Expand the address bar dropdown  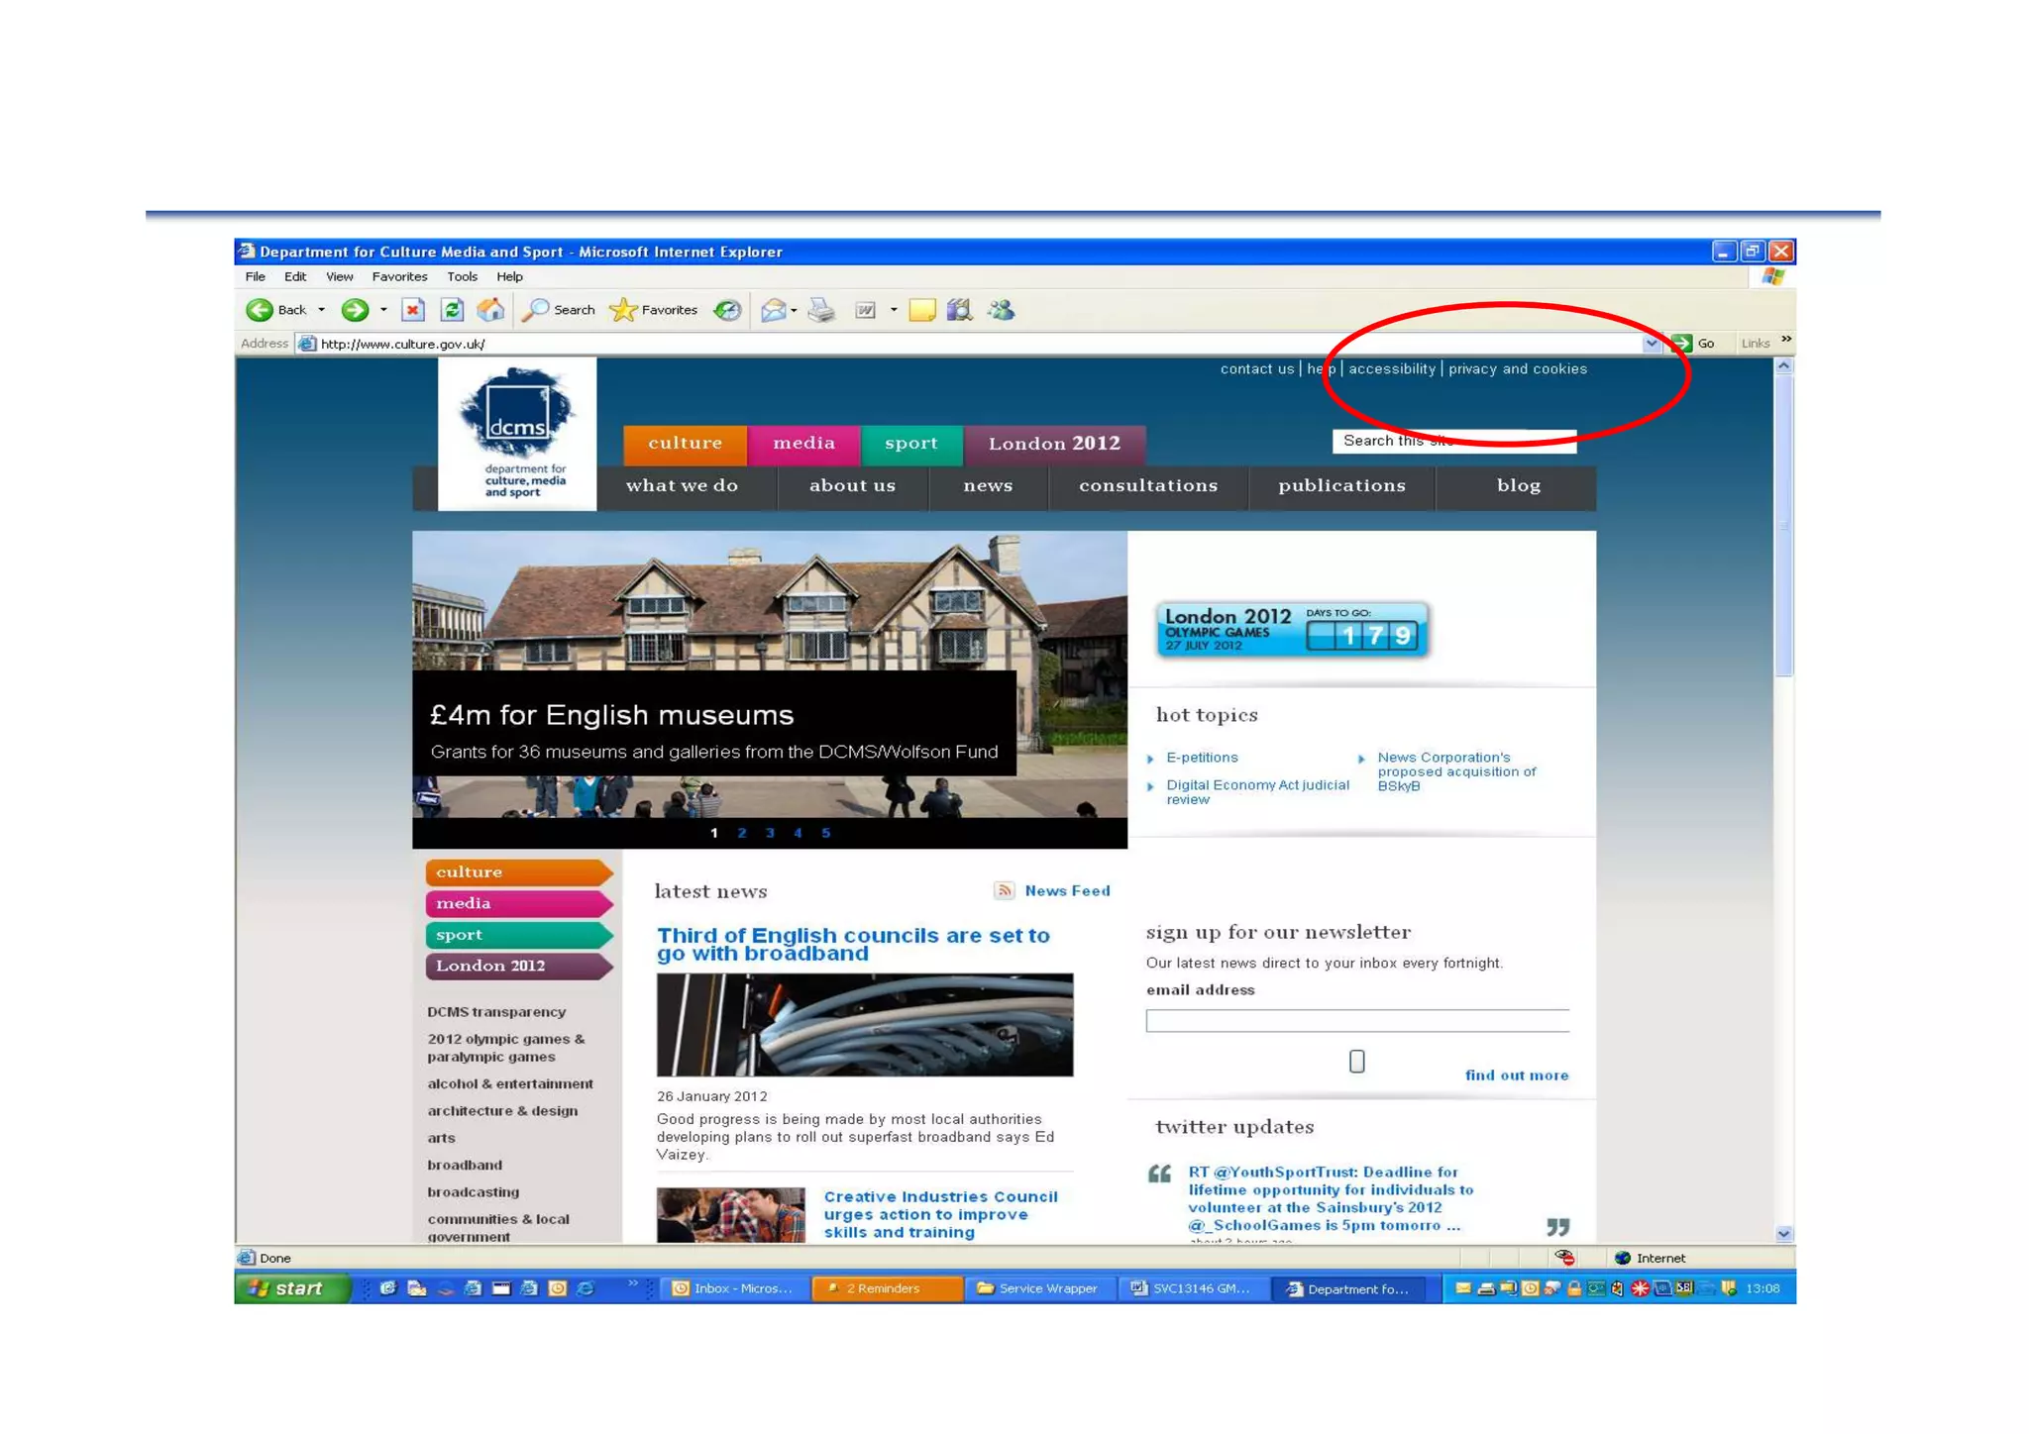pyautogui.click(x=1651, y=344)
